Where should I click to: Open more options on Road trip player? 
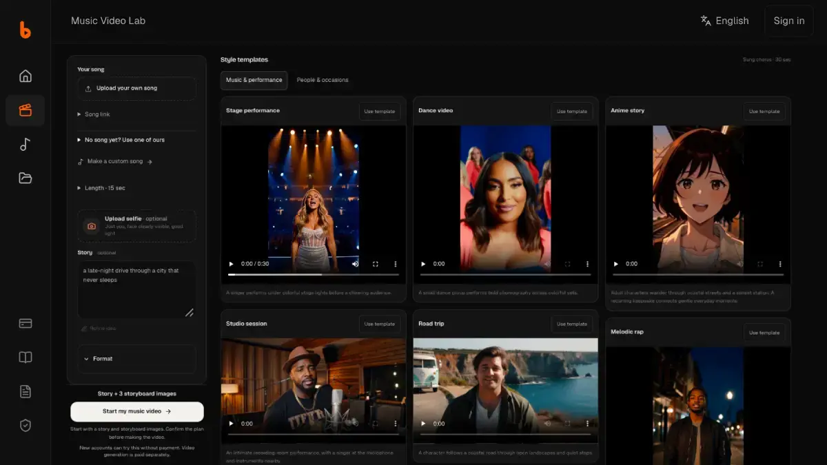click(x=588, y=424)
